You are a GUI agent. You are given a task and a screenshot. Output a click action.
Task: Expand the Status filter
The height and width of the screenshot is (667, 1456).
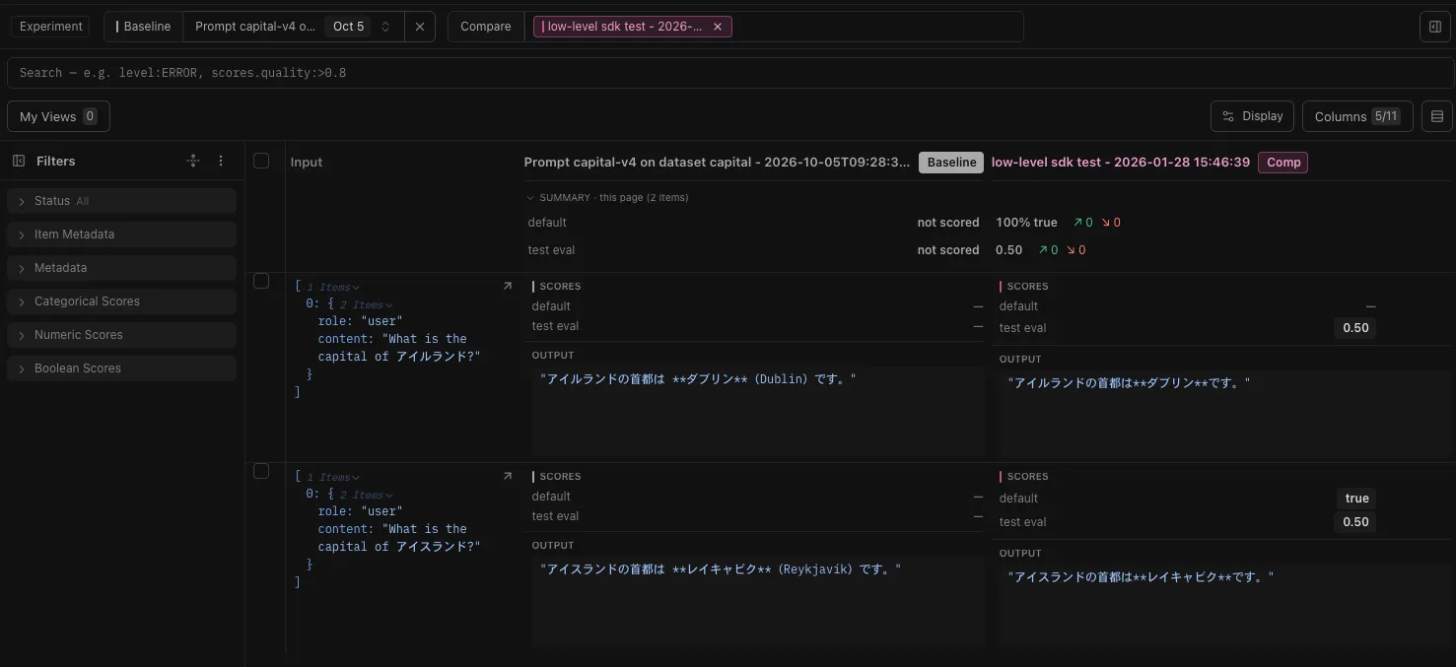121,201
